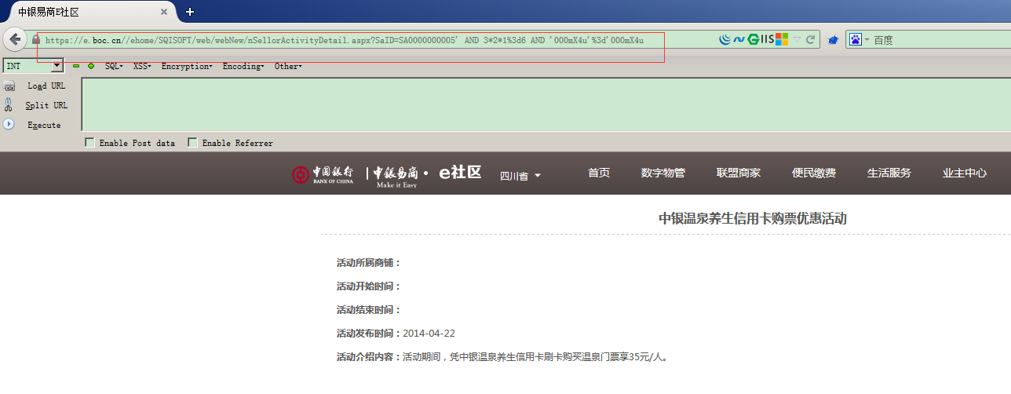Click the e社区 logo text
The height and width of the screenshot is (394, 1011).
(x=459, y=173)
